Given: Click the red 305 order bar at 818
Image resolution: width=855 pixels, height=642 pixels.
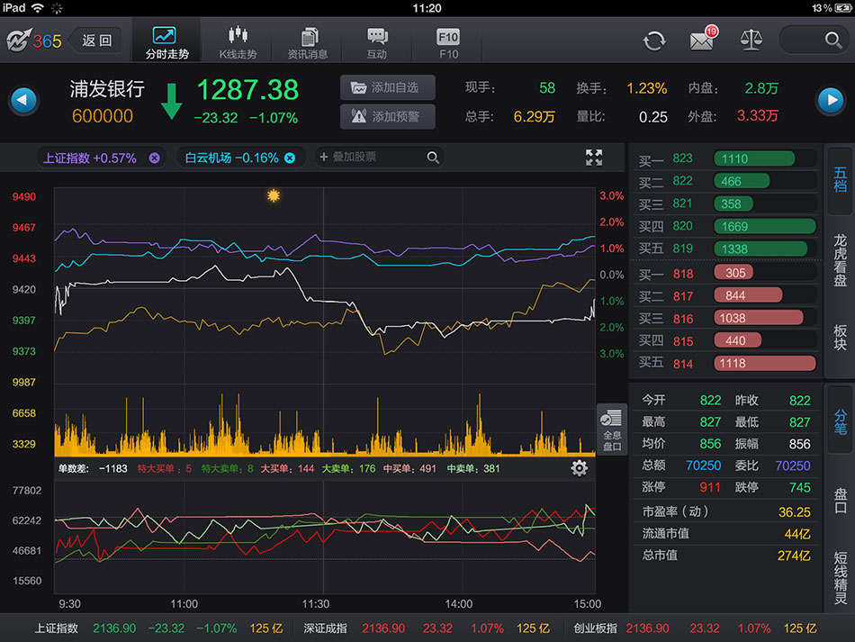Looking at the screenshot, I should point(733,273).
